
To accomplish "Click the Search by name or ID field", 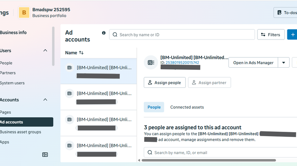I will tap(182, 35).
